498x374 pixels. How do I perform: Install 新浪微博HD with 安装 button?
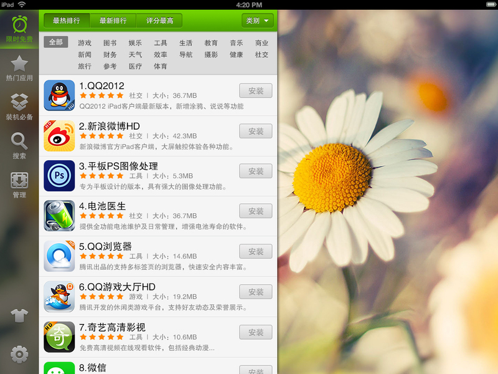tap(256, 131)
